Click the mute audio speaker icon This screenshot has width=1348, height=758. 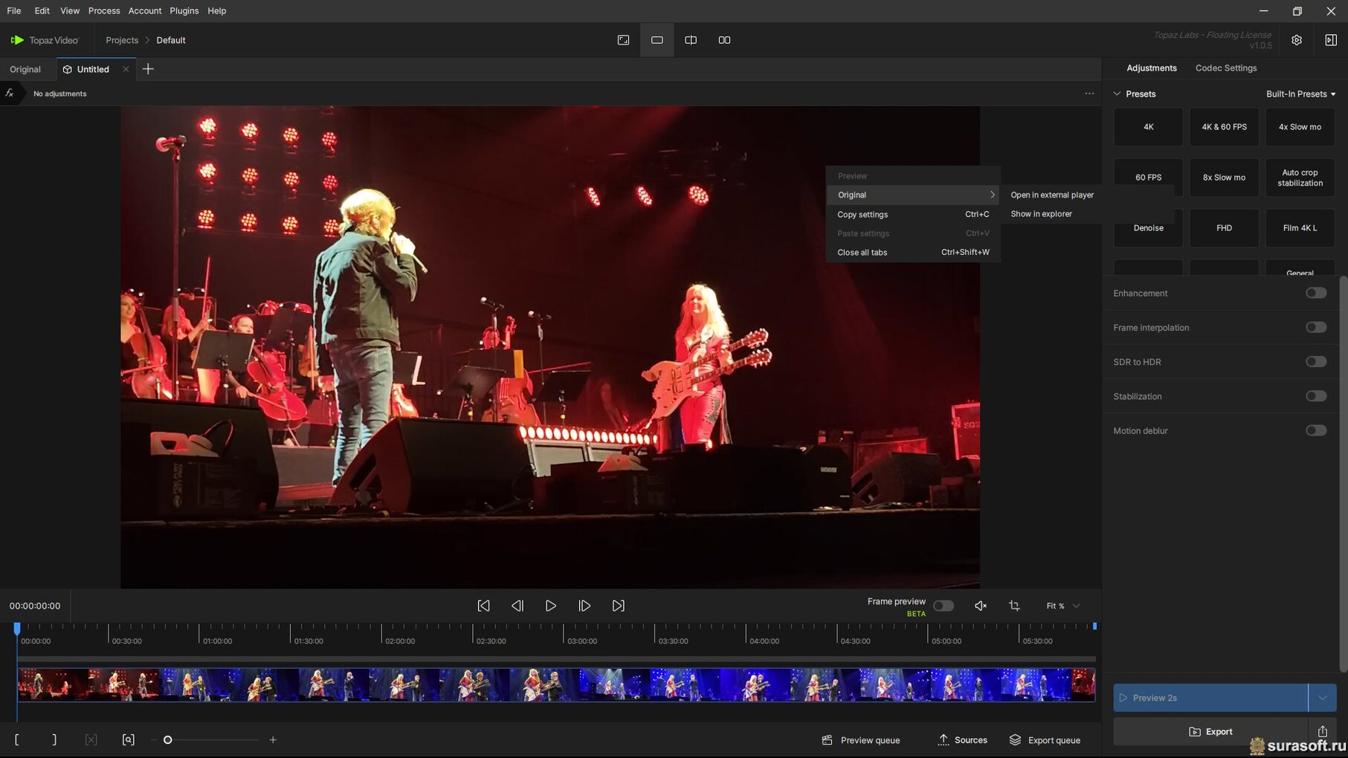click(981, 606)
